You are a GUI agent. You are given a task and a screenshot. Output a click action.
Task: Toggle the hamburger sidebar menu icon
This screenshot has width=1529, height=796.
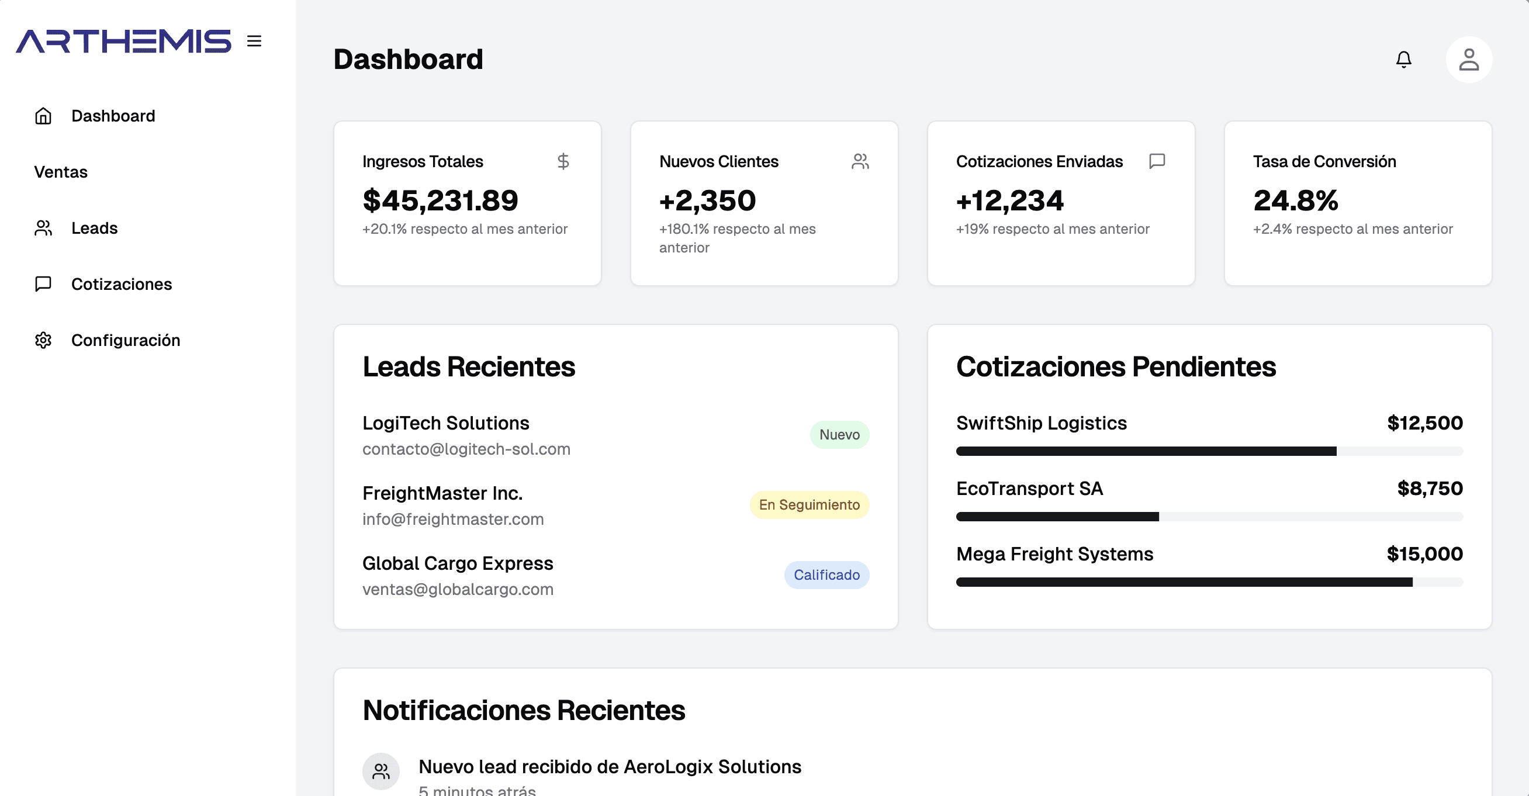[x=254, y=41]
